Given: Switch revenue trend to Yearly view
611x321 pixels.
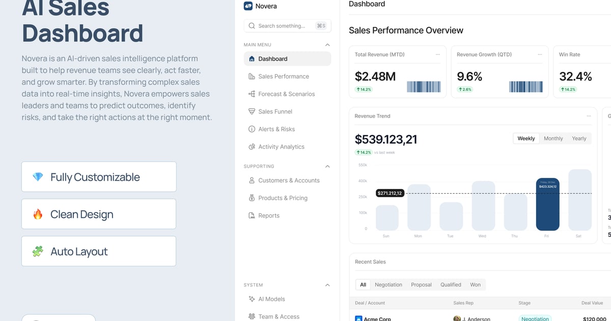Looking at the screenshot, I should [579, 139].
